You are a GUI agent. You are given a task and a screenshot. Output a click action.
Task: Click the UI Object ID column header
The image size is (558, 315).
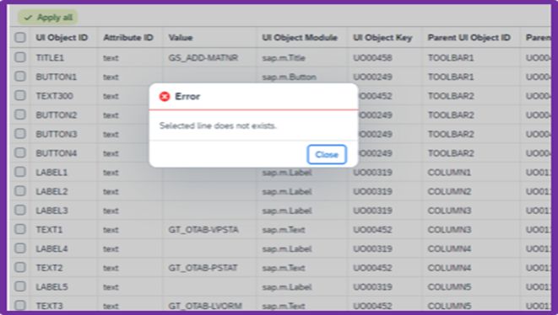pyautogui.click(x=62, y=38)
